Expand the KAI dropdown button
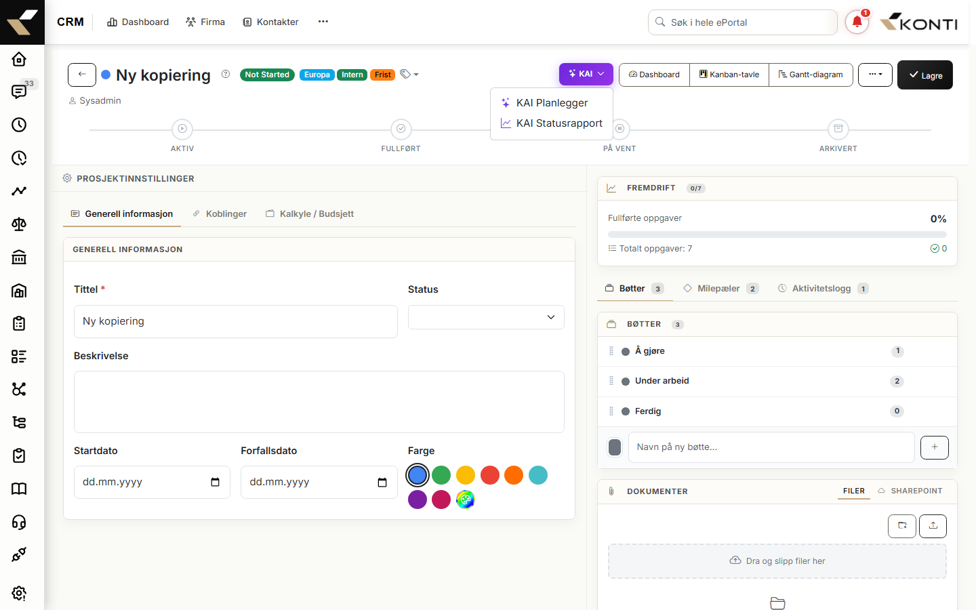 [x=586, y=74]
